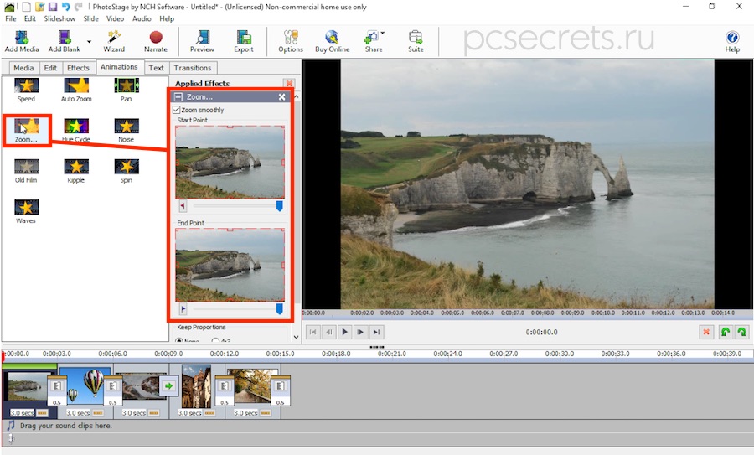Start recording with Narrate button
The width and height of the screenshot is (754, 455).
pos(155,41)
